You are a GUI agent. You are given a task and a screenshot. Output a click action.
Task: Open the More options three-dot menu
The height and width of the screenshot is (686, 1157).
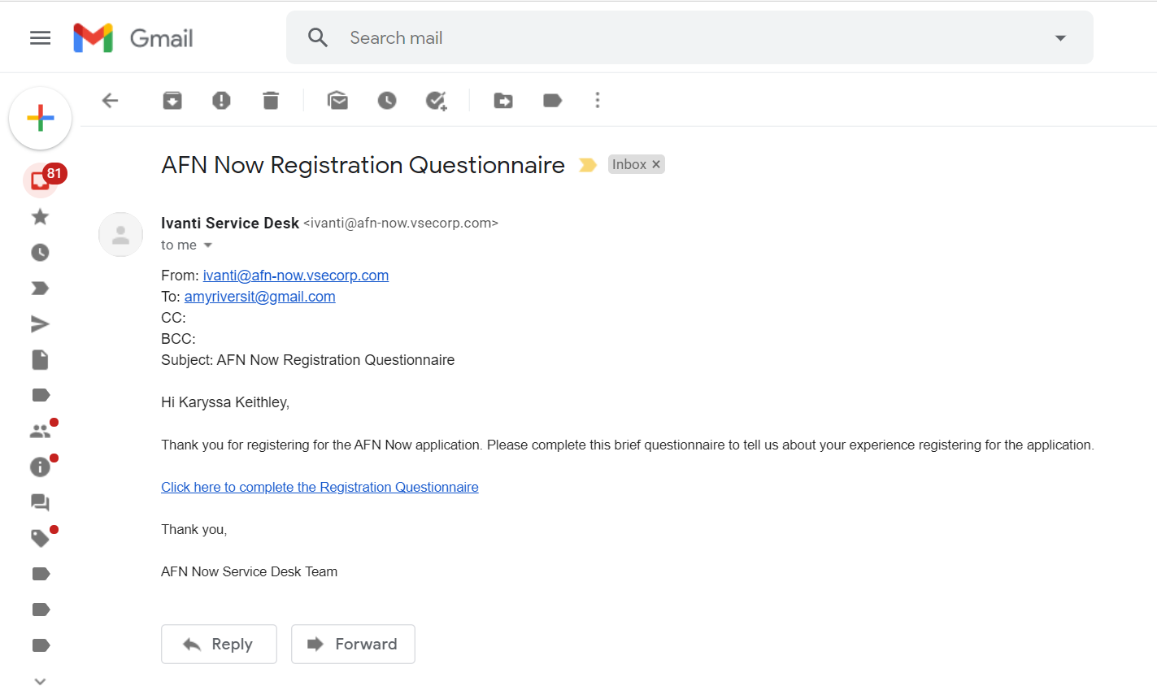[598, 100]
